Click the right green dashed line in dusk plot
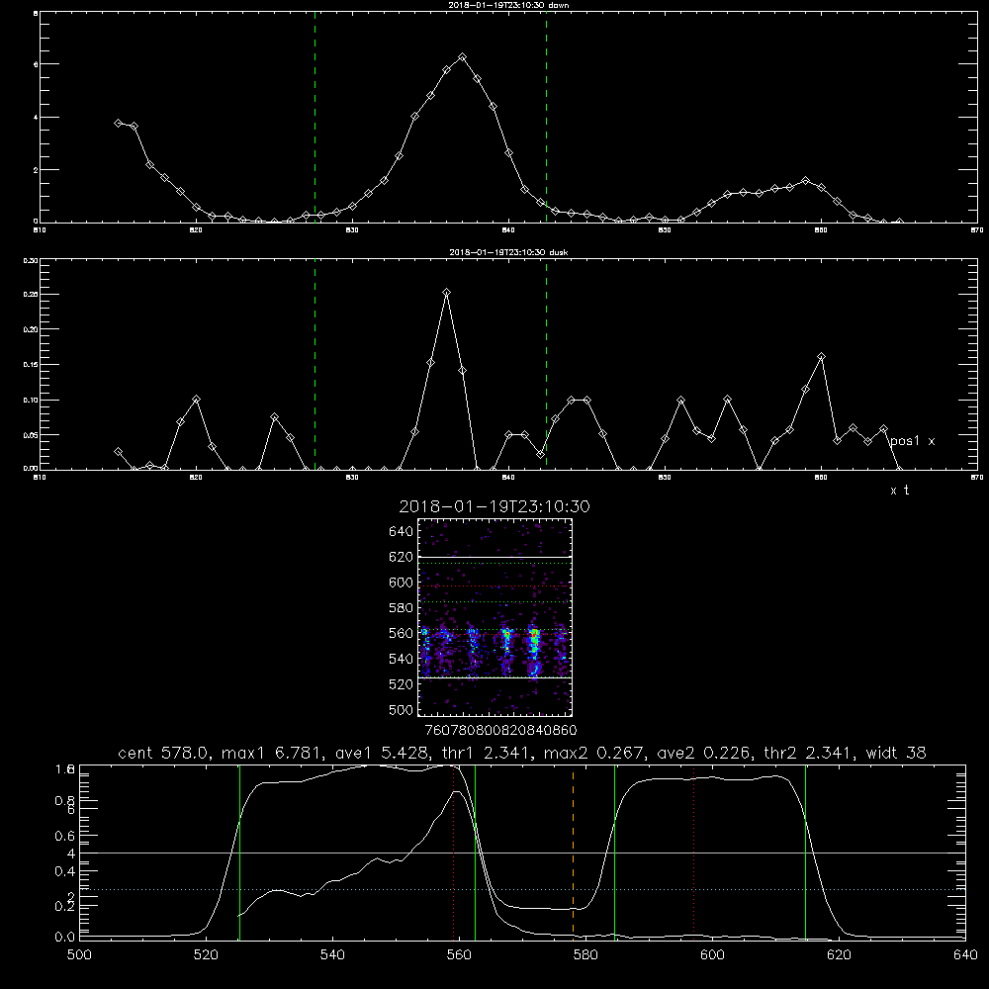This screenshot has width=989, height=989. point(546,365)
